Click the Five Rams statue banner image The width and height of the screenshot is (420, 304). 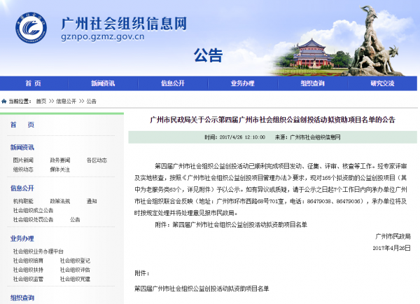tap(375, 41)
